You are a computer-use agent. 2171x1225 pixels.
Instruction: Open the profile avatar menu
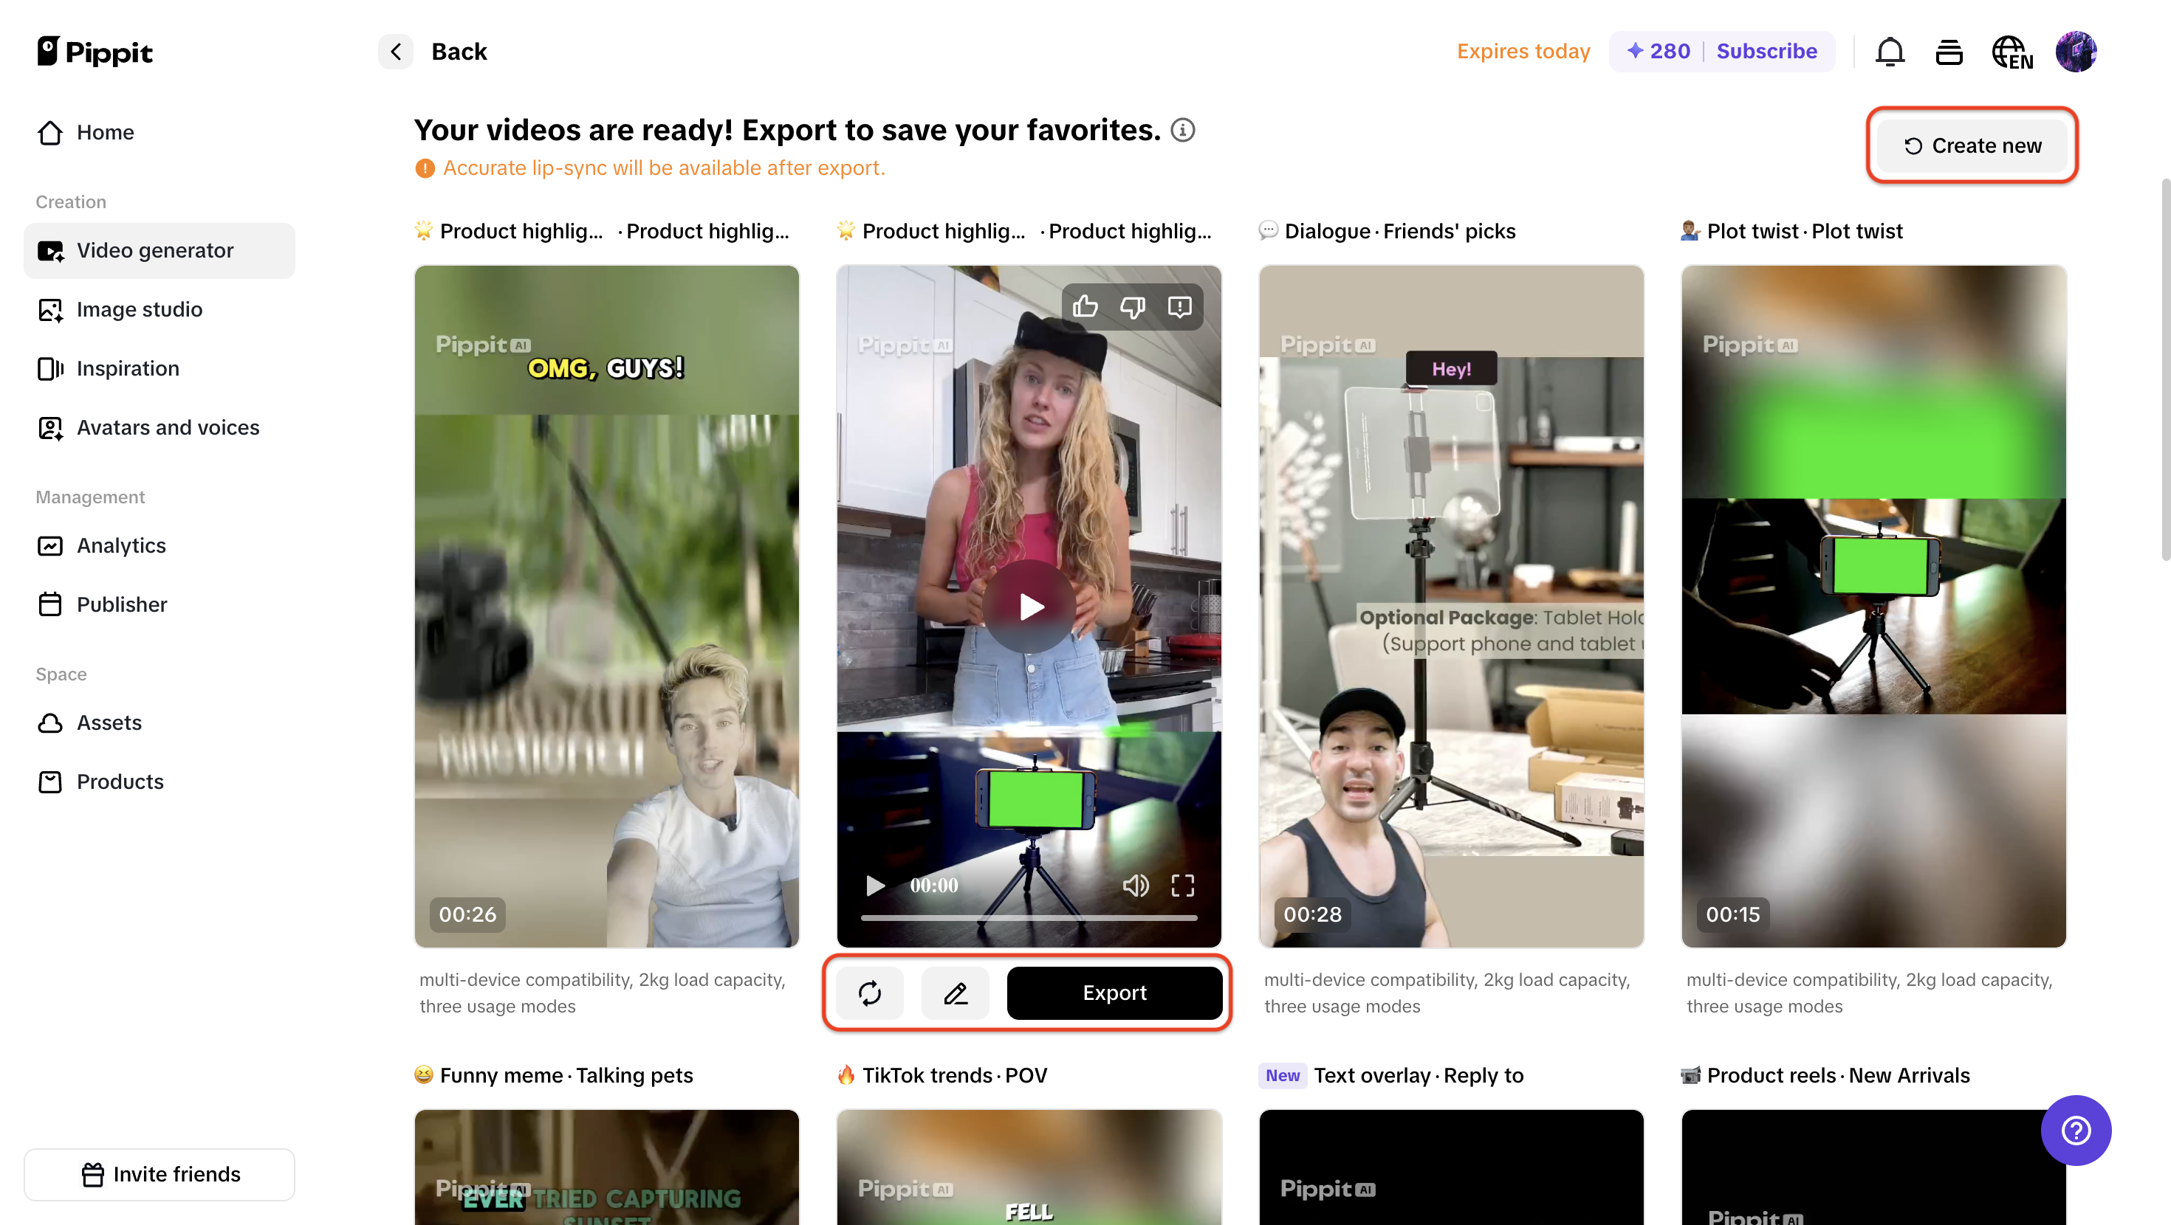(x=2076, y=52)
